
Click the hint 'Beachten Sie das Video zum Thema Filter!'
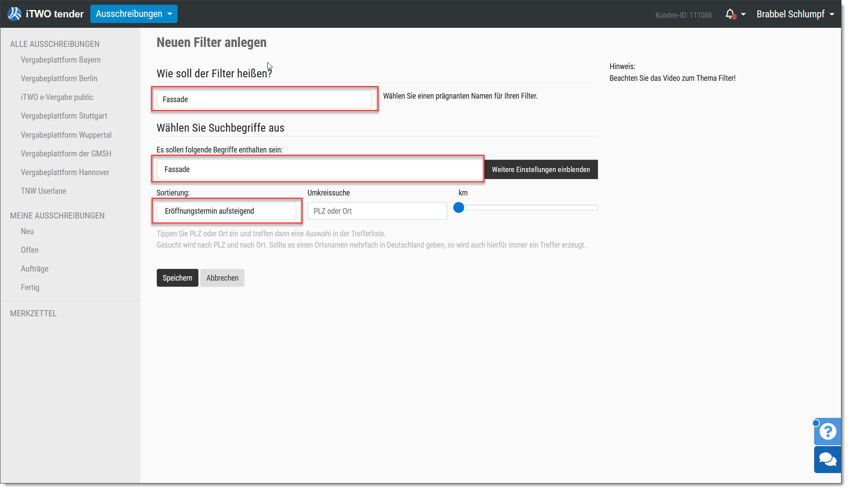coord(672,78)
